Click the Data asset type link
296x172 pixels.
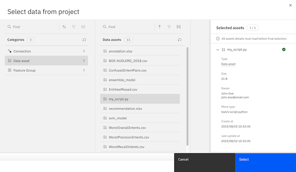tap(228, 64)
